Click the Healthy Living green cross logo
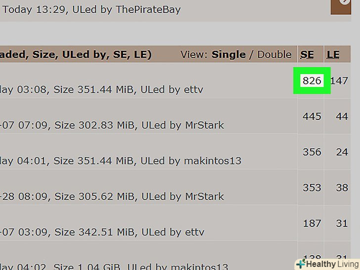This screenshot has height=270, width=360. [300, 264]
